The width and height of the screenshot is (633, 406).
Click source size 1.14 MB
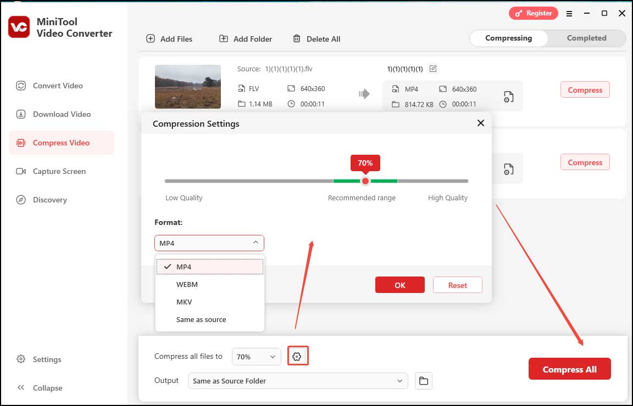(x=260, y=104)
